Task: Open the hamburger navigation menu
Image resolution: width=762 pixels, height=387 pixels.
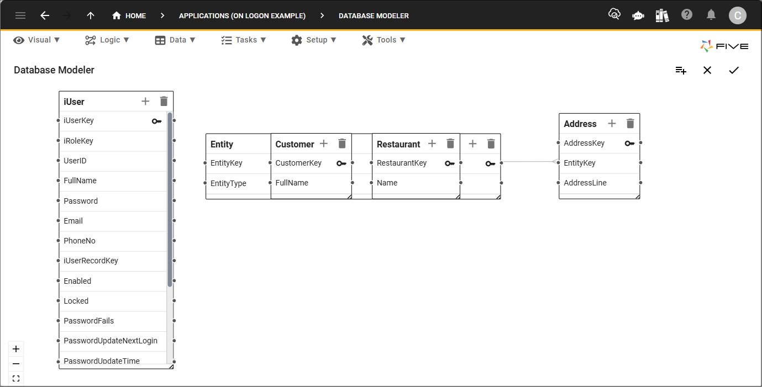Action: pyautogui.click(x=20, y=15)
